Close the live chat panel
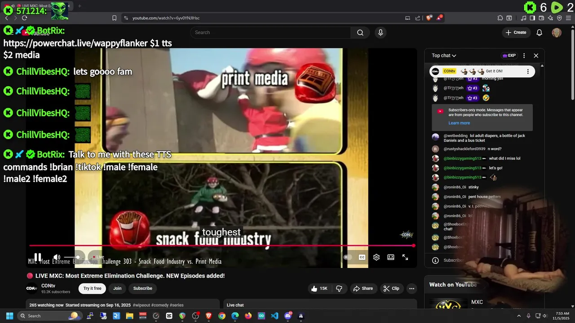Screen dimensions: 575x323 (x=536, y=56)
